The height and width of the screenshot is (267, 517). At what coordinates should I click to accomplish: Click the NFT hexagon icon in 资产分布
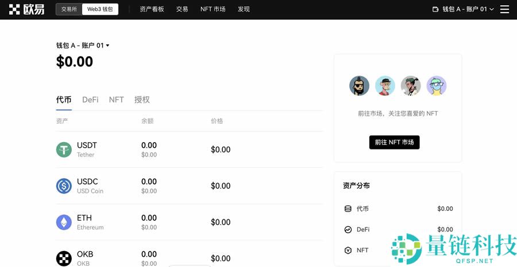click(348, 250)
